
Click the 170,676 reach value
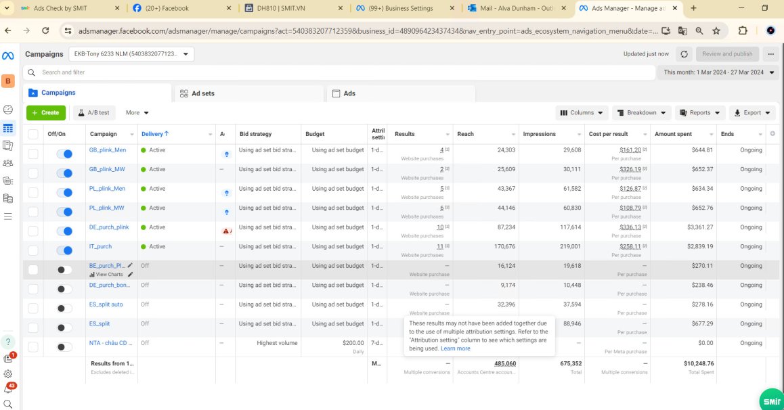pyautogui.click(x=504, y=246)
